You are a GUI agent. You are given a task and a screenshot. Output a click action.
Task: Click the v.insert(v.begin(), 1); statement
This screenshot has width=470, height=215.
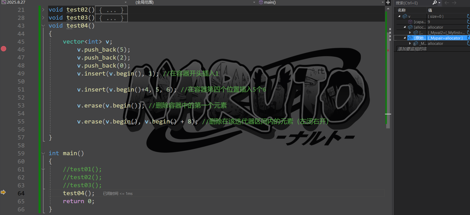pos(118,73)
